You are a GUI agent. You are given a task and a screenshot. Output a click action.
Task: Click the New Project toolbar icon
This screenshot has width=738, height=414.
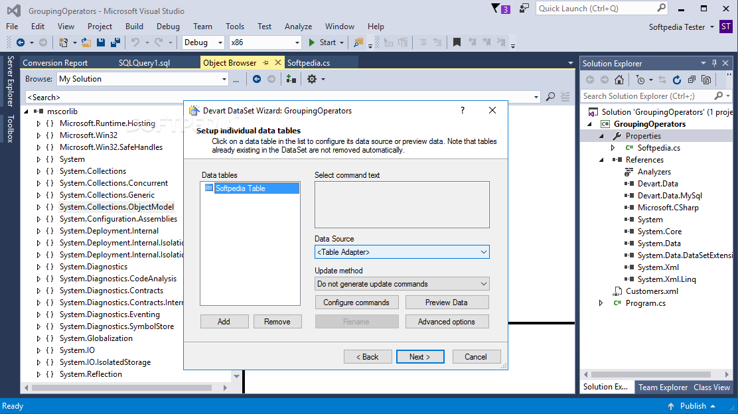point(63,42)
